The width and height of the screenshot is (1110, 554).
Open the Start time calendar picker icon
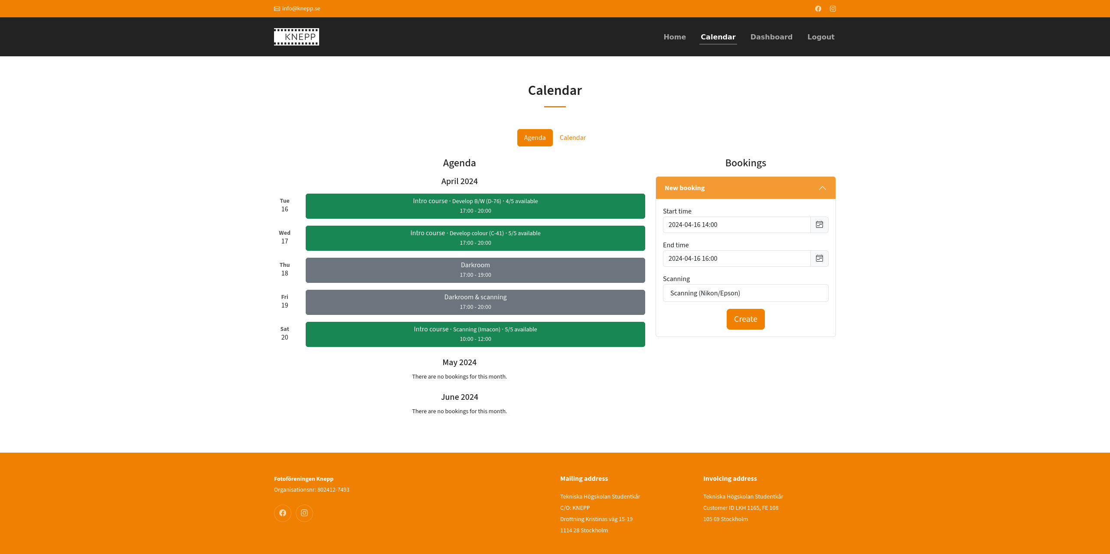point(819,225)
